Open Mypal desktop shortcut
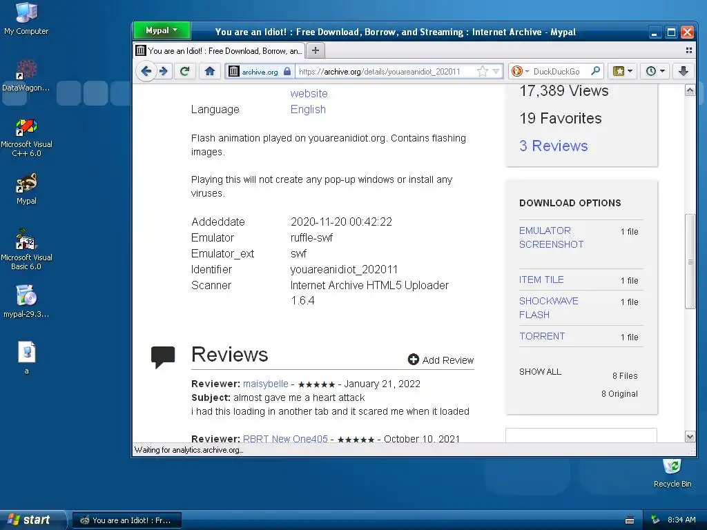Screen dimensions: 707x530 [26, 189]
